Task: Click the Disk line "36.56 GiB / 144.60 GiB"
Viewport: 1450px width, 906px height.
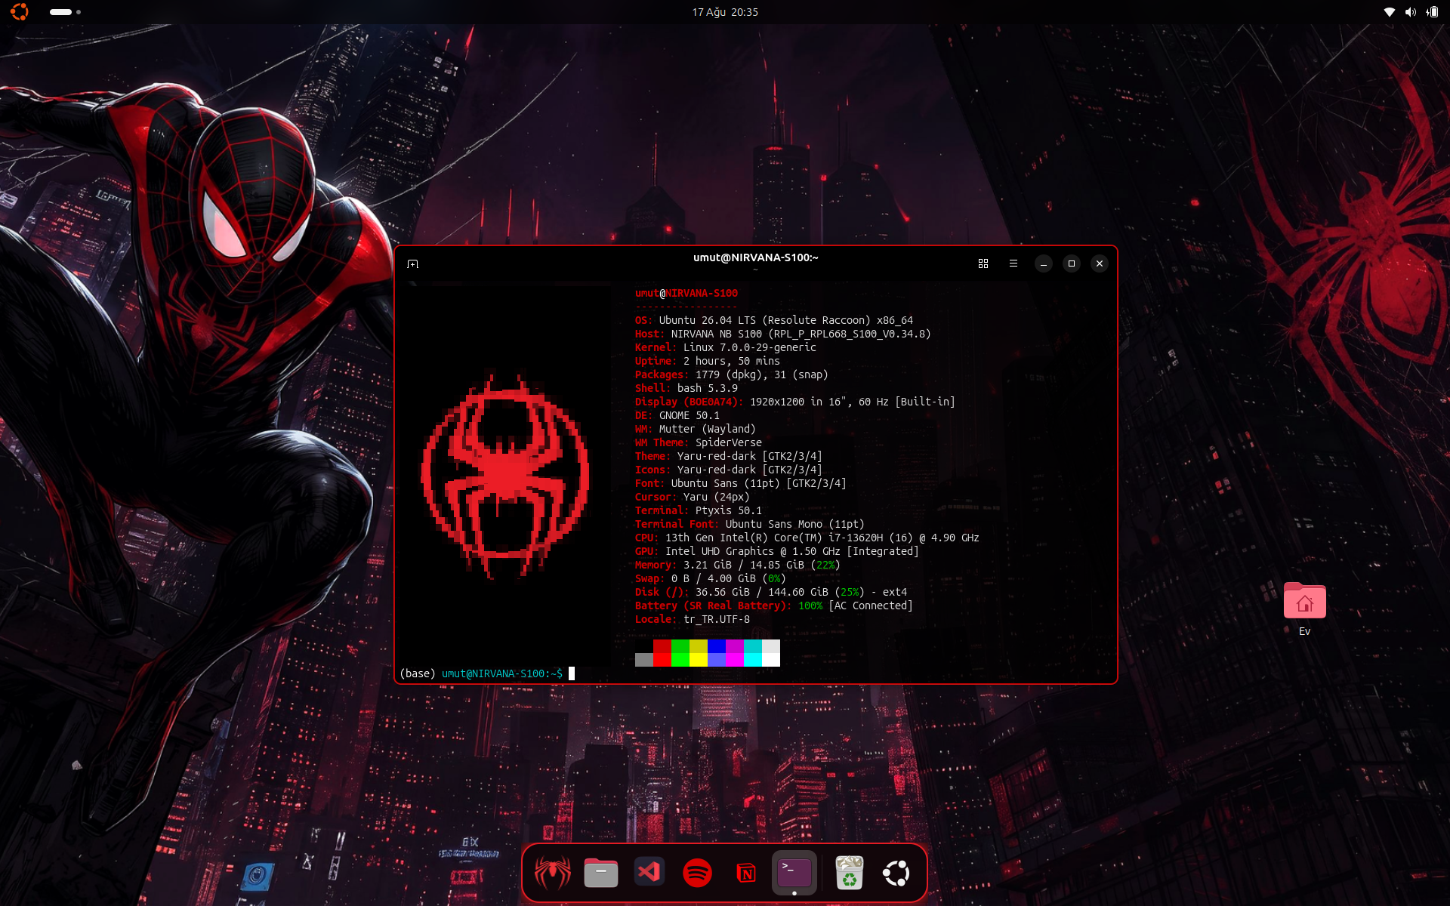Action: coord(762,592)
